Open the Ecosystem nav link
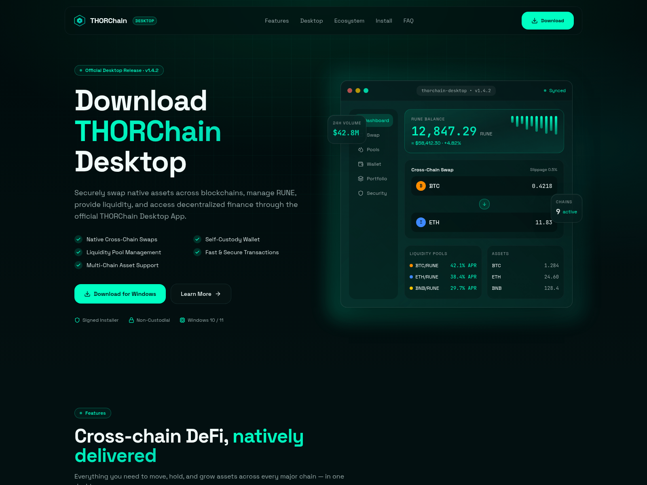This screenshot has width=647, height=485. point(349,21)
